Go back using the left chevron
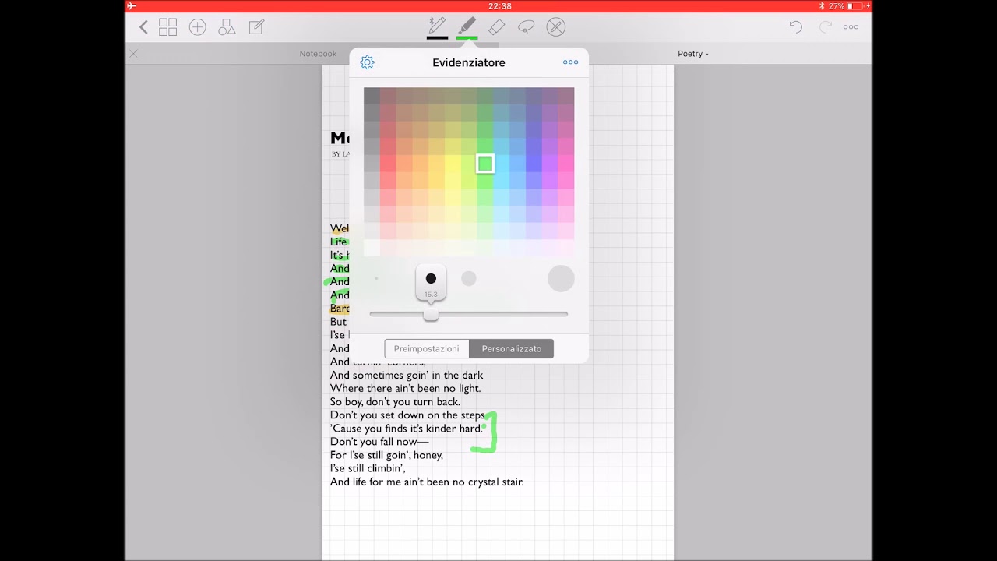Image resolution: width=997 pixels, height=561 pixels. 143,27
